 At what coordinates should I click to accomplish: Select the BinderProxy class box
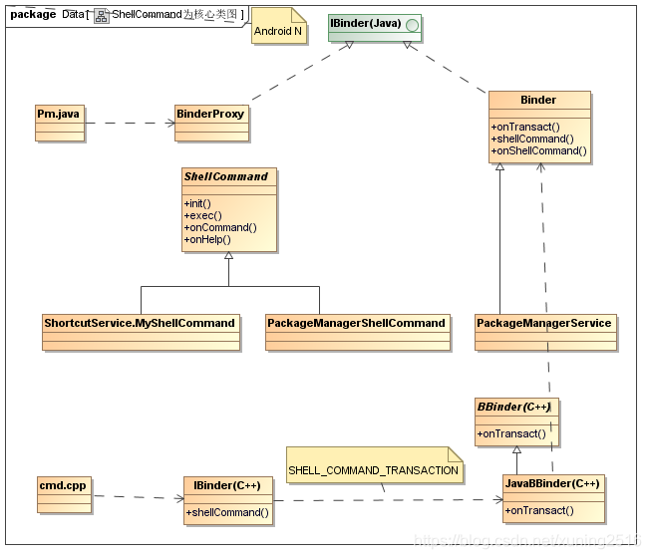pyautogui.click(x=211, y=124)
